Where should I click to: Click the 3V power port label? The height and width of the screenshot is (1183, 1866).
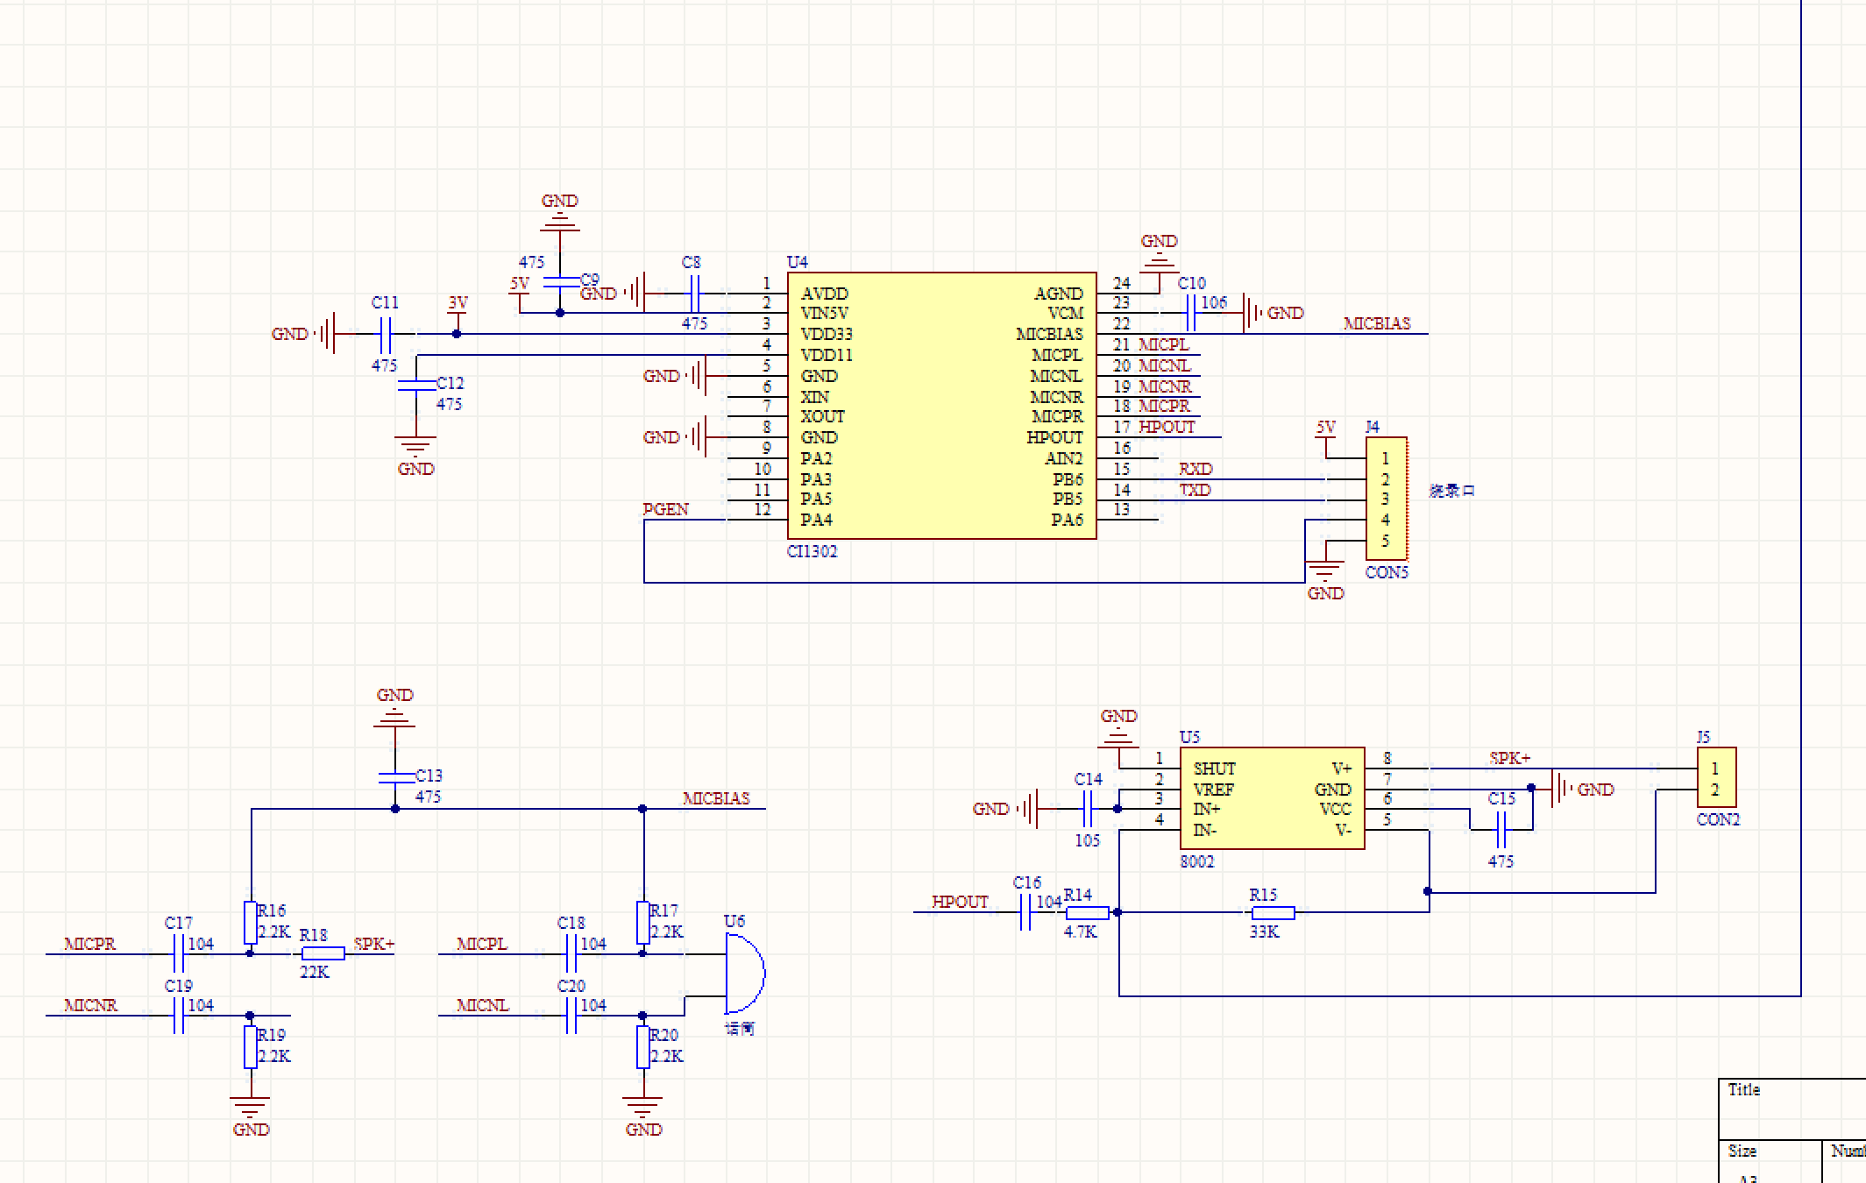click(x=458, y=303)
